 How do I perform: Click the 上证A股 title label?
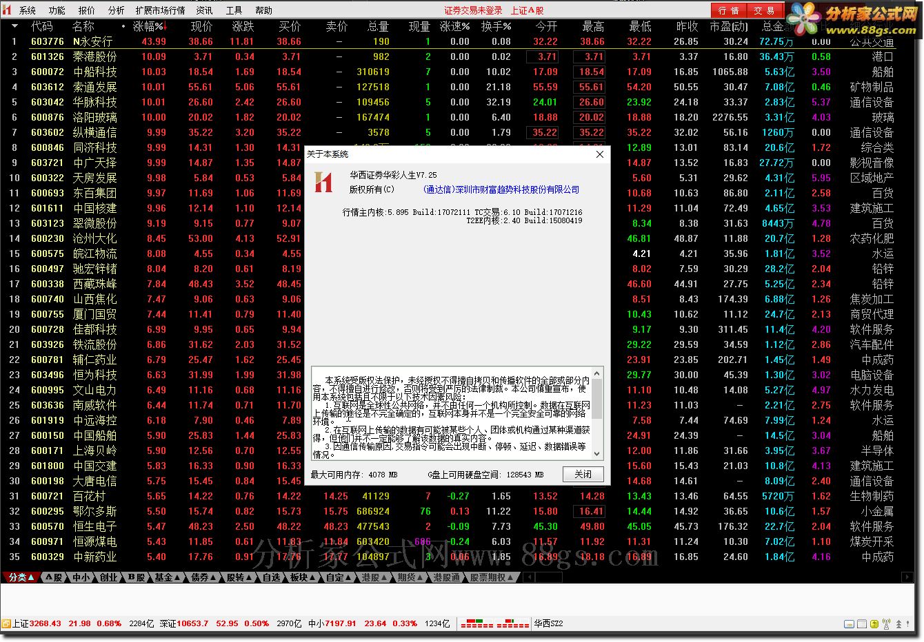pos(527,10)
